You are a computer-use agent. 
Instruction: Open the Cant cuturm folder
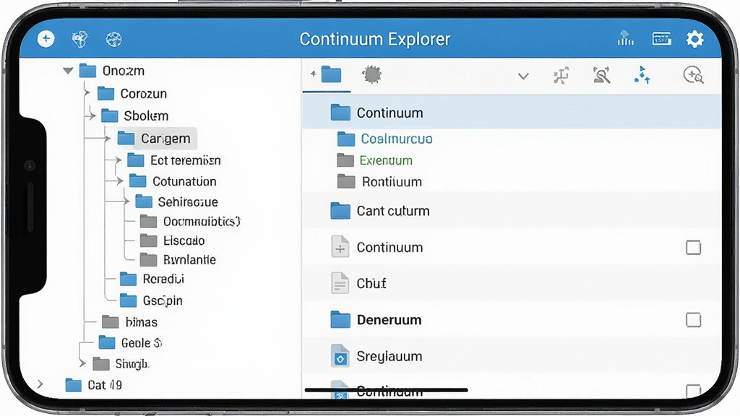coord(512,211)
